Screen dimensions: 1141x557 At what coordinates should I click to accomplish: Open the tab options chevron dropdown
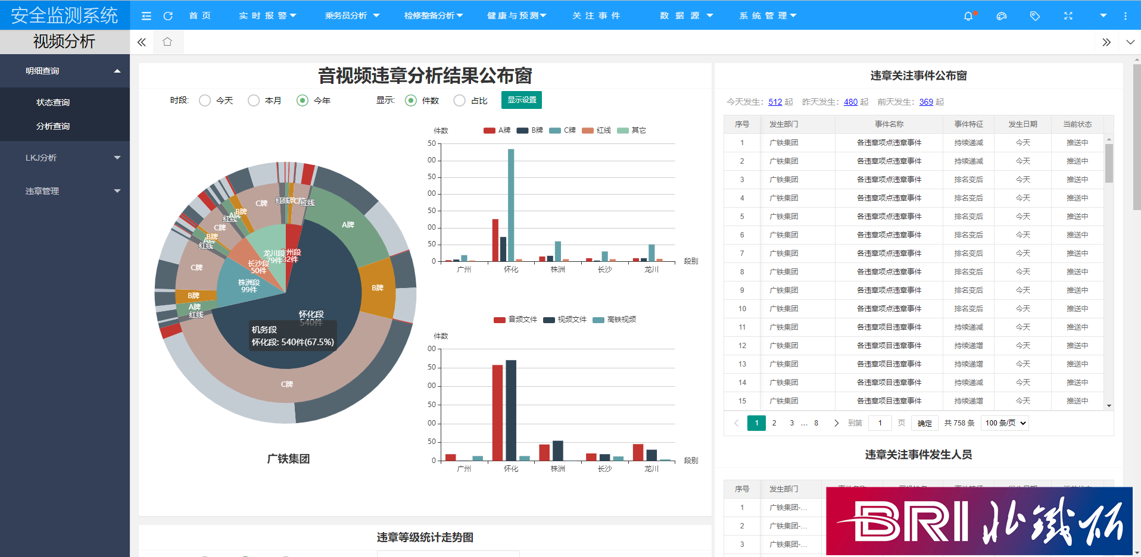pyautogui.click(x=1130, y=42)
